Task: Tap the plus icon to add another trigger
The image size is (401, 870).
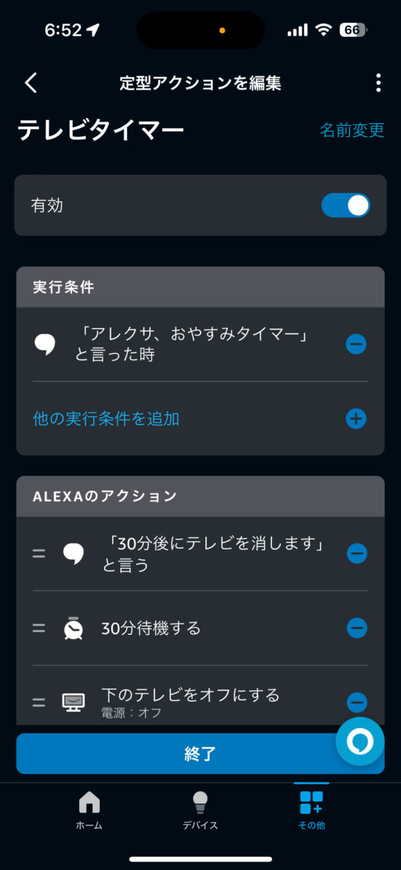Action: [x=355, y=419]
